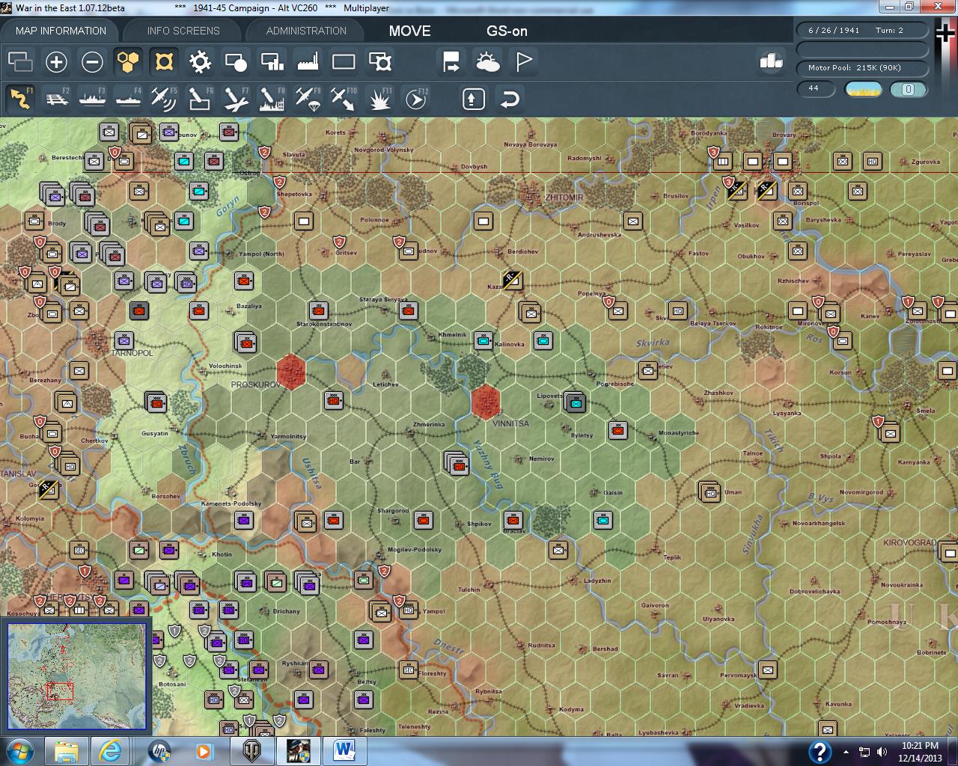Select the red Vinnitsa city hex
Viewport: 958px width, 766px height.
486,401
